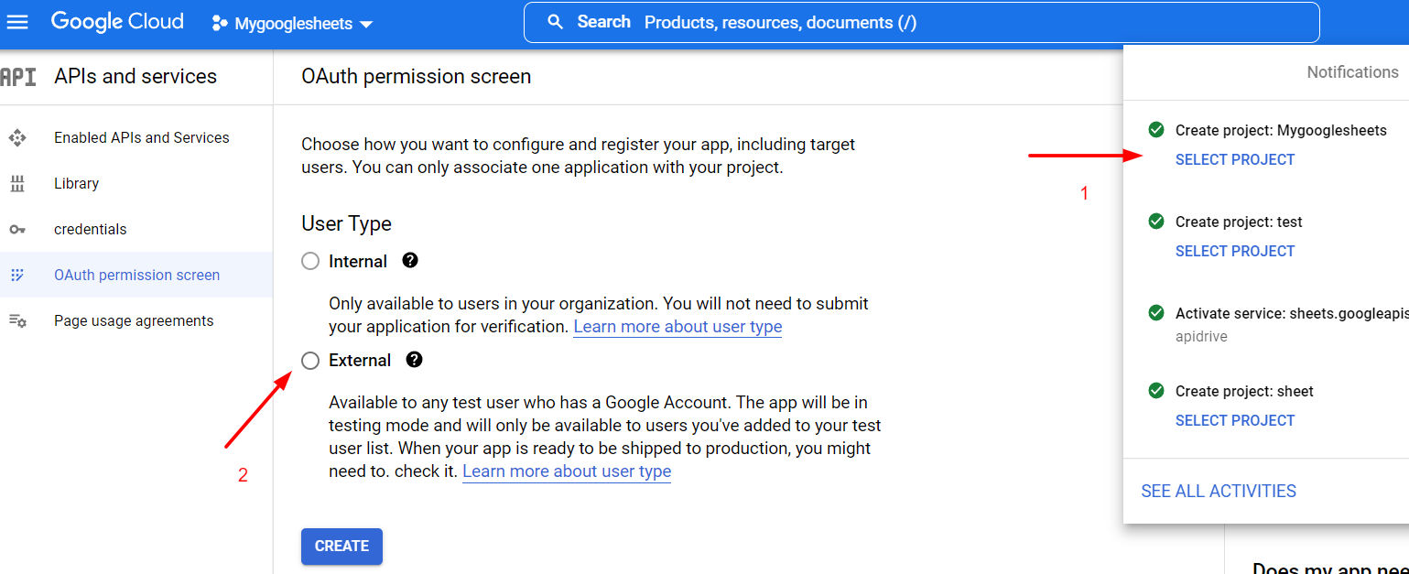Click SEE ALL ACTIVITIES link
The image size is (1409, 574).
pyautogui.click(x=1219, y=491)
